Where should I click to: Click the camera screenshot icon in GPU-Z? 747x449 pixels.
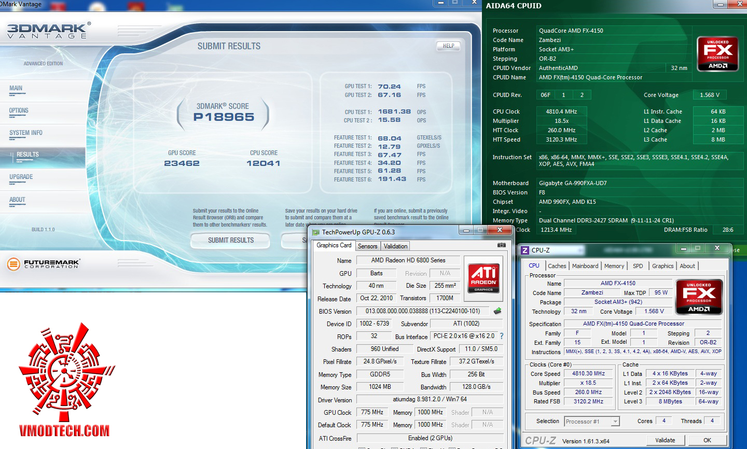pyautogui.click(x=502, y=245)
